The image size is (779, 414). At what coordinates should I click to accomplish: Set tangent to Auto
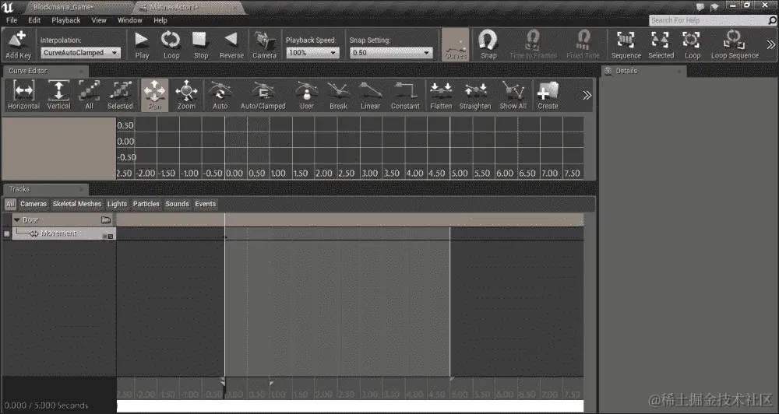[220, 95]
